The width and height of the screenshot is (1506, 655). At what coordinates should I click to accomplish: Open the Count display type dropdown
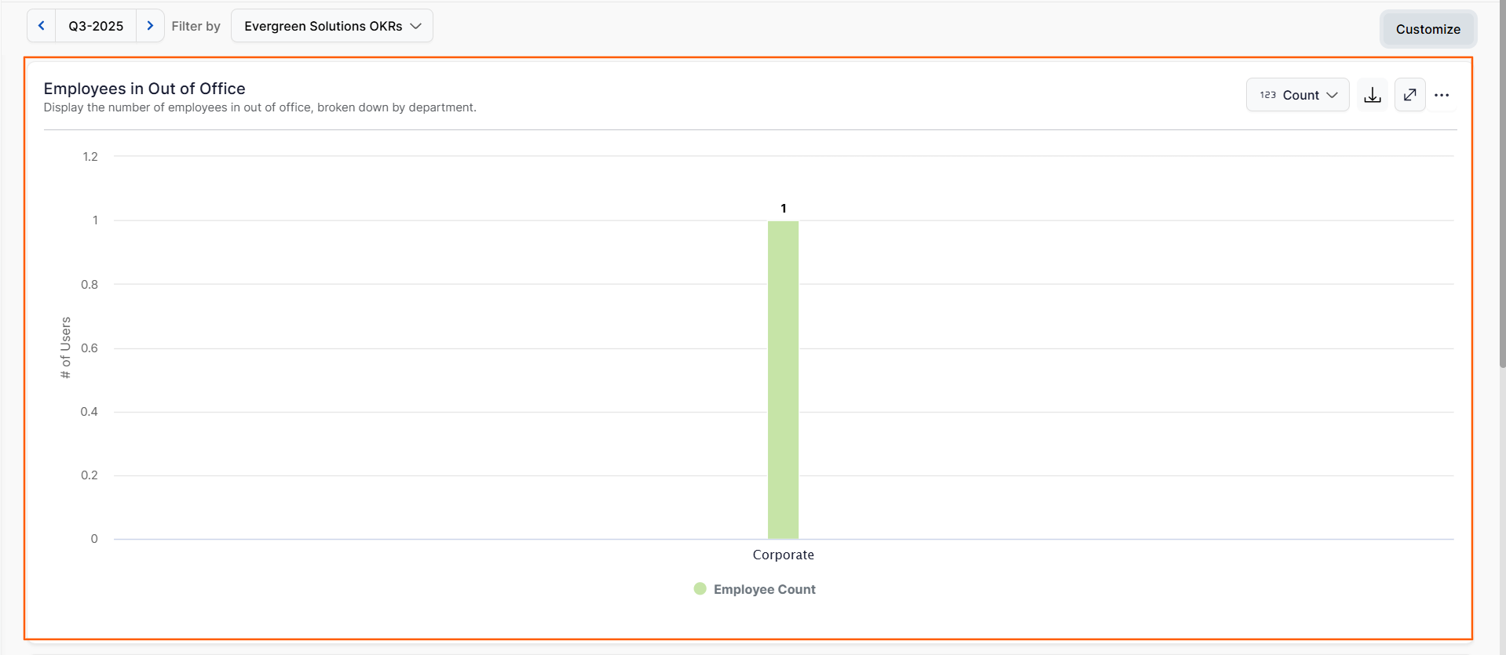pos(1298,95)
